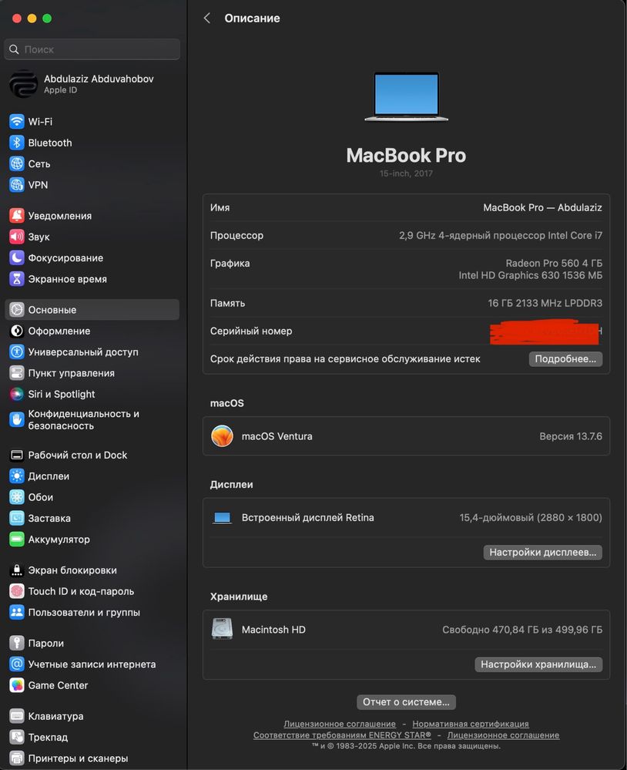The width and height of the screenshot is (627, 770).
Task: Click the Apple Inc. copyright notice text
Action: click(x=406, y=746)
